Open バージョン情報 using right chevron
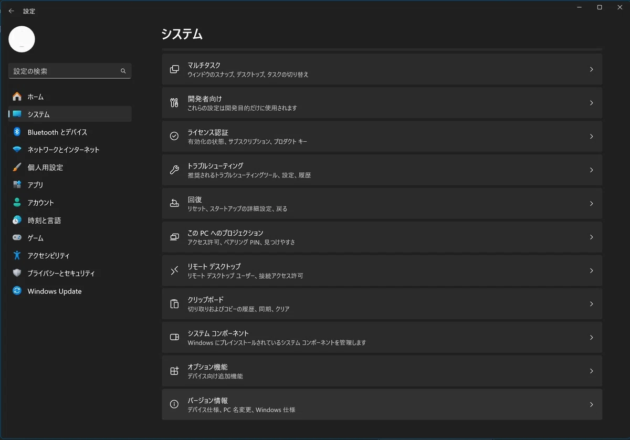This screenshot has width=630, height=440. coord(591,404)
